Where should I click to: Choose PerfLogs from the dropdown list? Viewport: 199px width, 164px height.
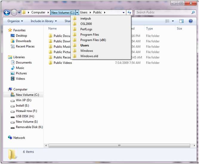101,29
